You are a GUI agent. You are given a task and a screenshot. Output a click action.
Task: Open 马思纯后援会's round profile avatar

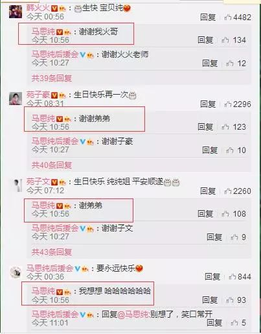pyautogui.click(x=16, y=272)
